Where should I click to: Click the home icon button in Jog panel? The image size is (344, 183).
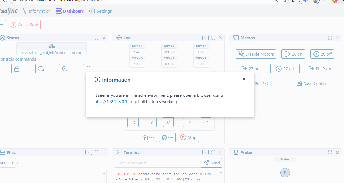pyautogui.click(x=148, y=137)
